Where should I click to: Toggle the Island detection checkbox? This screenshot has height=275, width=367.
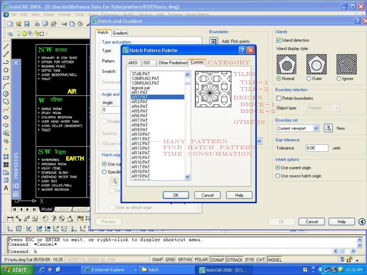tap(278, 40)
